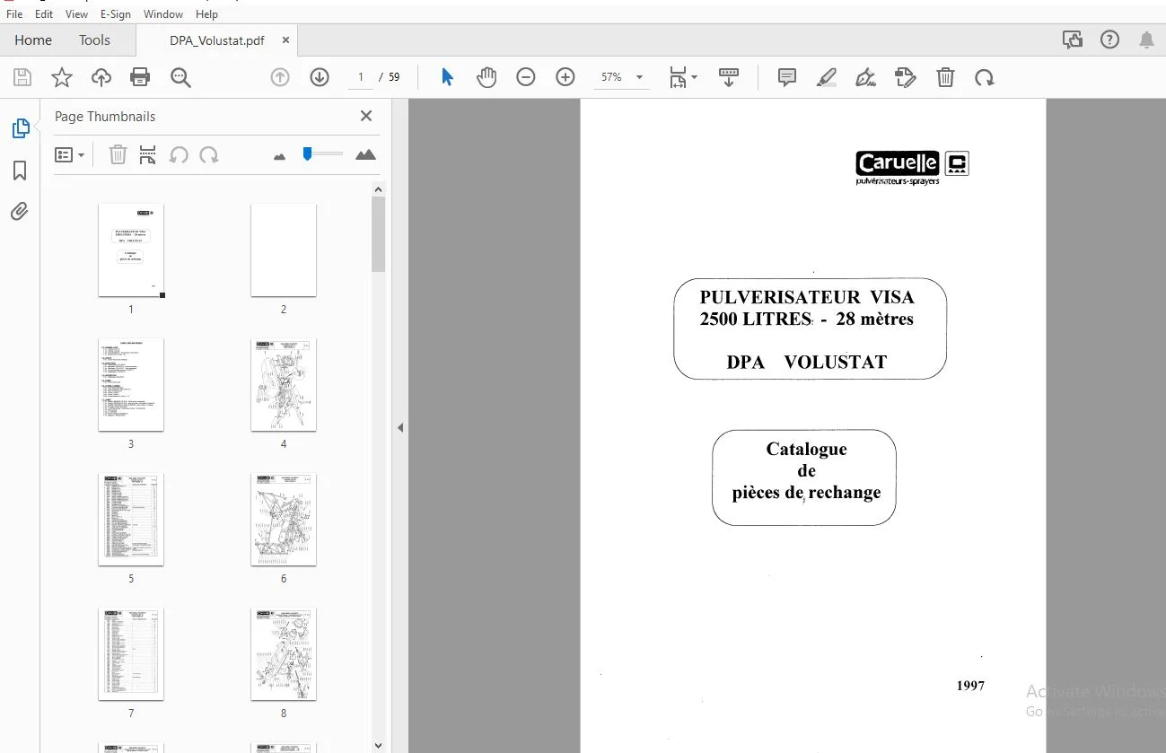This screenshot has height=753, width=1166.
Task: Click the thumbnails panel scroll up arrow
Action: click(x=378, y=189)
